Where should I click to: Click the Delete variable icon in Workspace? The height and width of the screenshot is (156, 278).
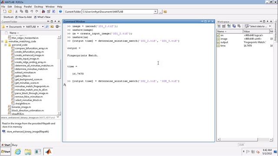(x=239, y=26)
